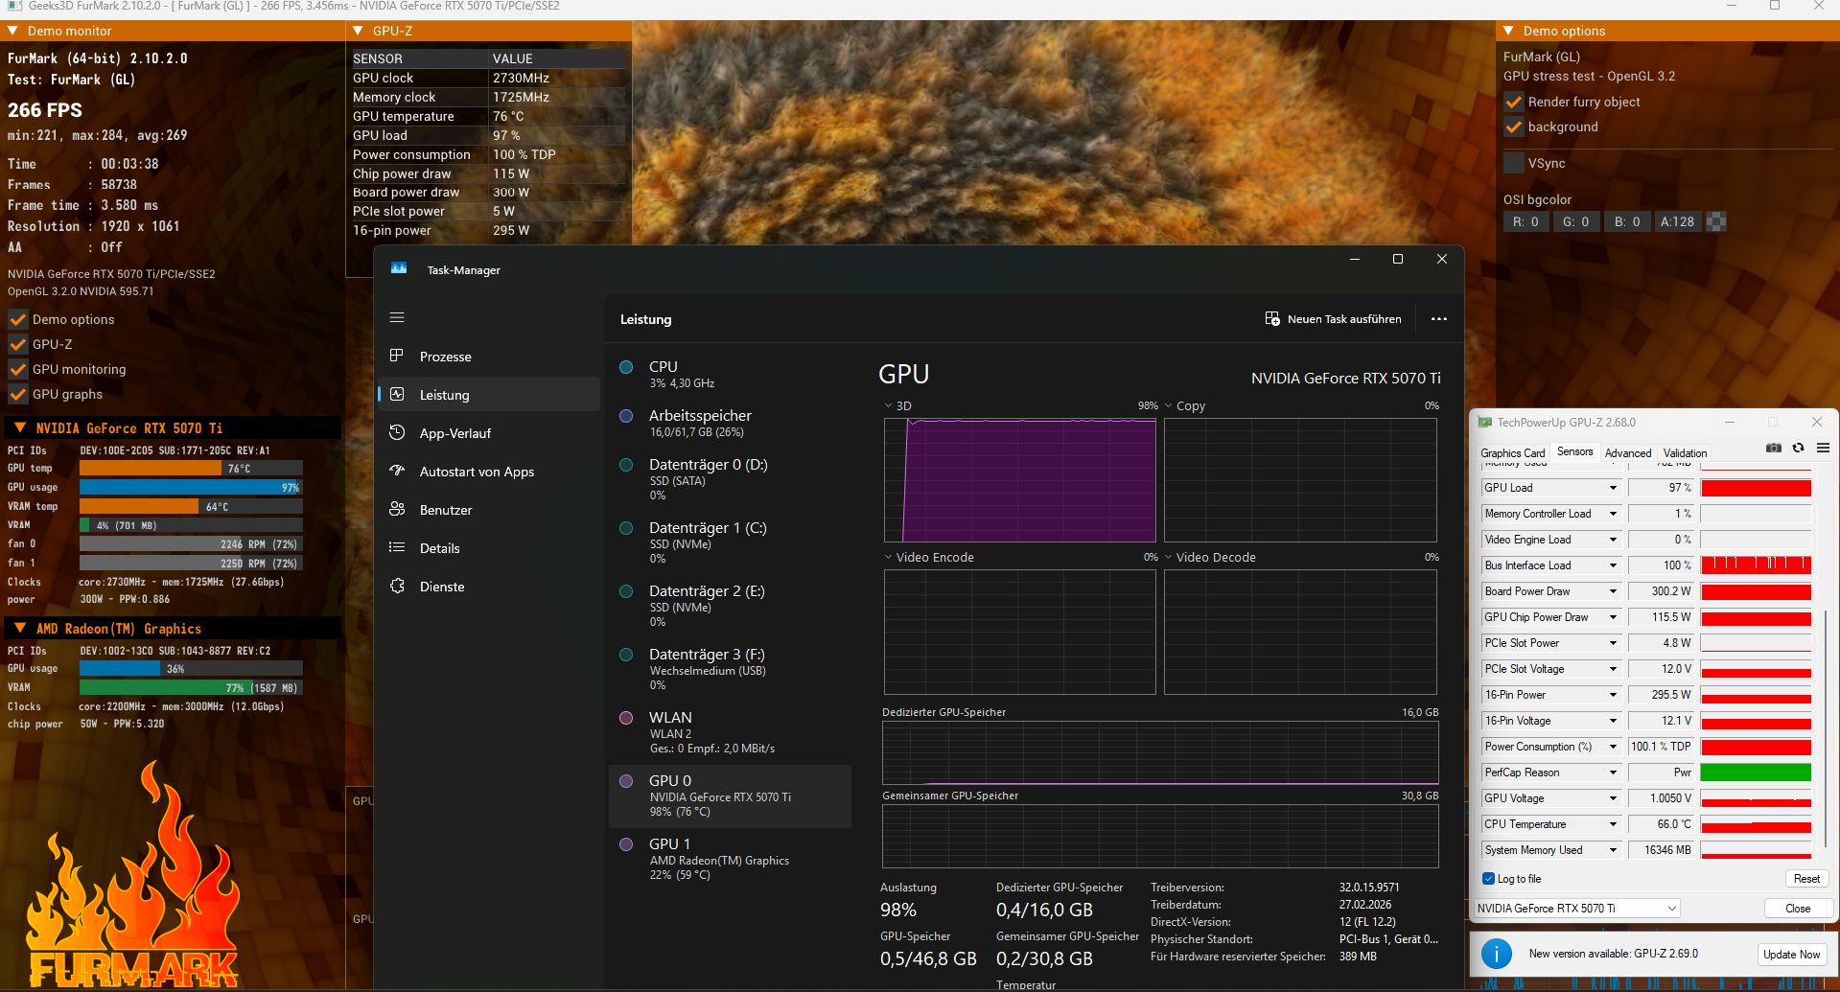Viewport: 1840px width, 992px height.
Task: Select GPU 0 NVIDIA entry in Leistung list
Action: point(730,796)
